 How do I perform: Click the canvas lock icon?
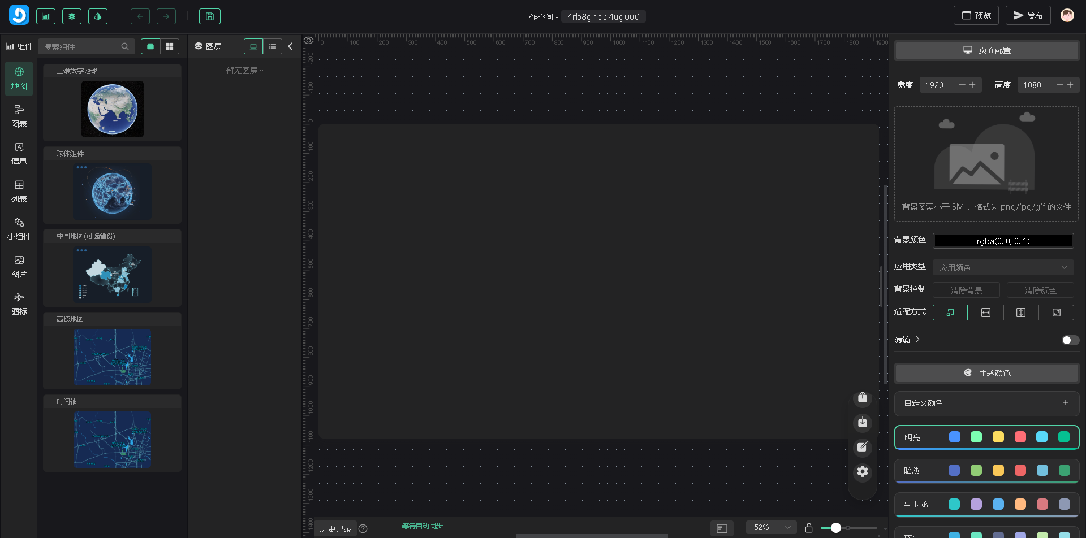809,528
